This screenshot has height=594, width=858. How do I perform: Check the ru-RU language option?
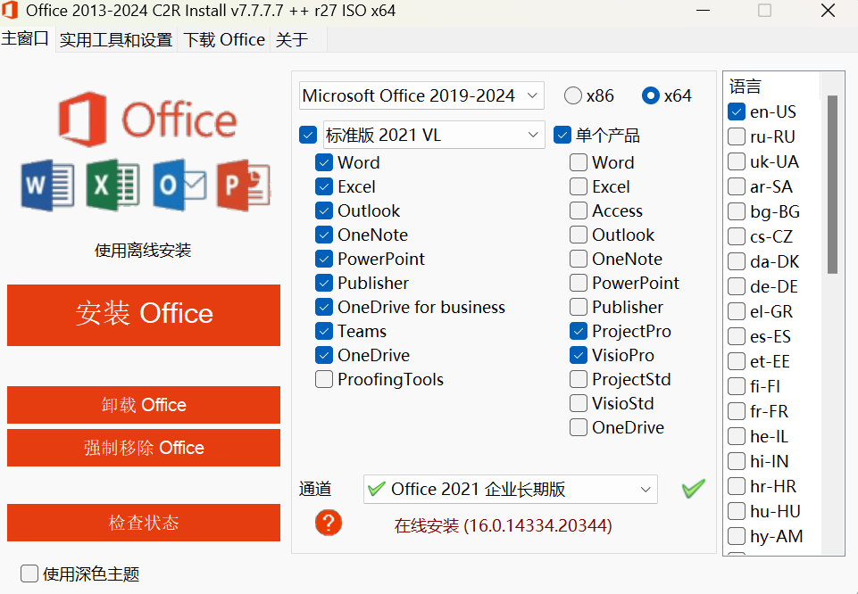coord(736,136)
